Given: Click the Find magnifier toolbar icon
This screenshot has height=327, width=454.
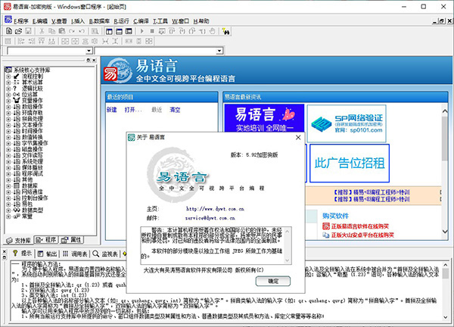Looking at the screenshot, I should [95, 31].
